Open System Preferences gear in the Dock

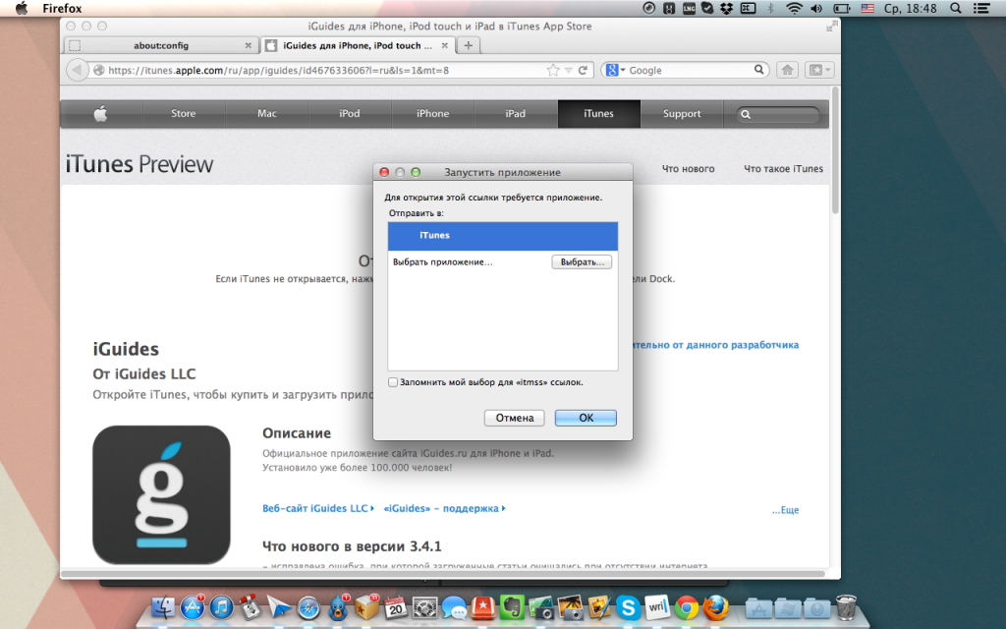tap(424, 607)
